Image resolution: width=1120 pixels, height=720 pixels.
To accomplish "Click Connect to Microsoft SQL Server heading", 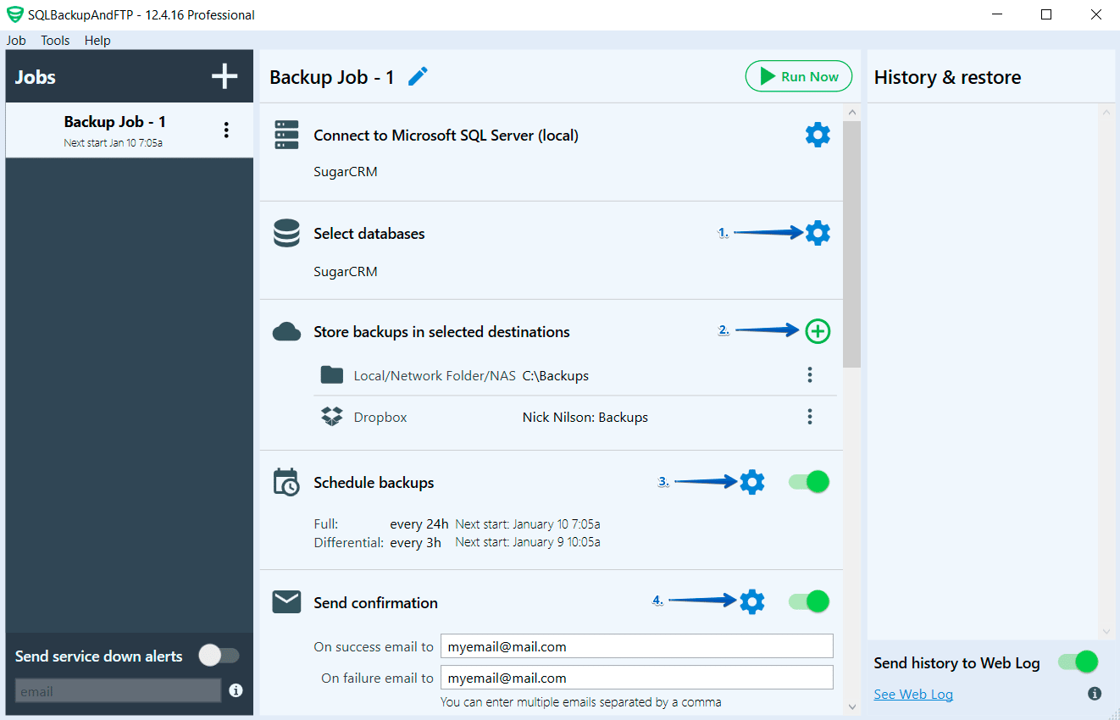I will point(446,136).
